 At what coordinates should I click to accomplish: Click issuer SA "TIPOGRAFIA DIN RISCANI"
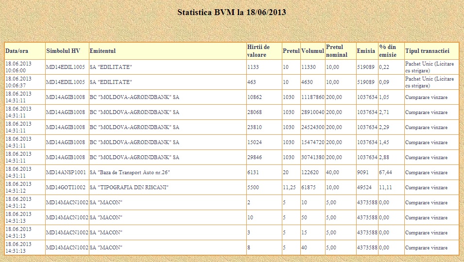point(129,188)
